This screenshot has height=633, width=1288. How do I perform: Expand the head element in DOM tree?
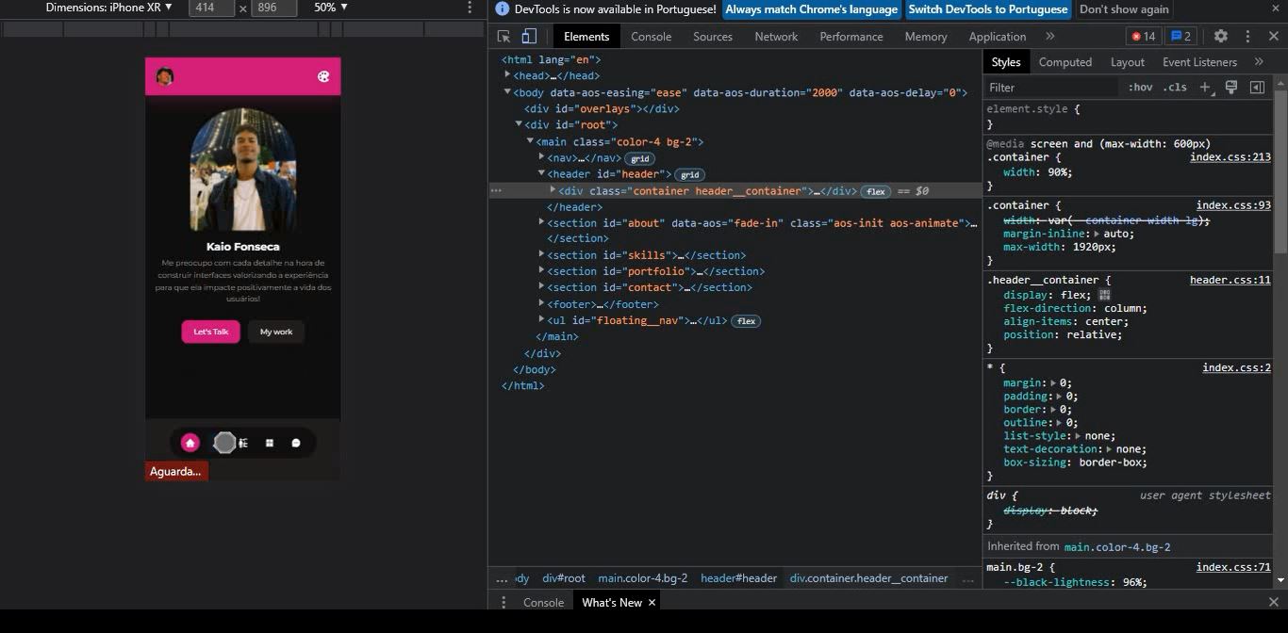point(507,75)
